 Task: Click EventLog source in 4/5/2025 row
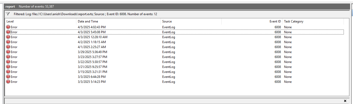tap(169, 27)
